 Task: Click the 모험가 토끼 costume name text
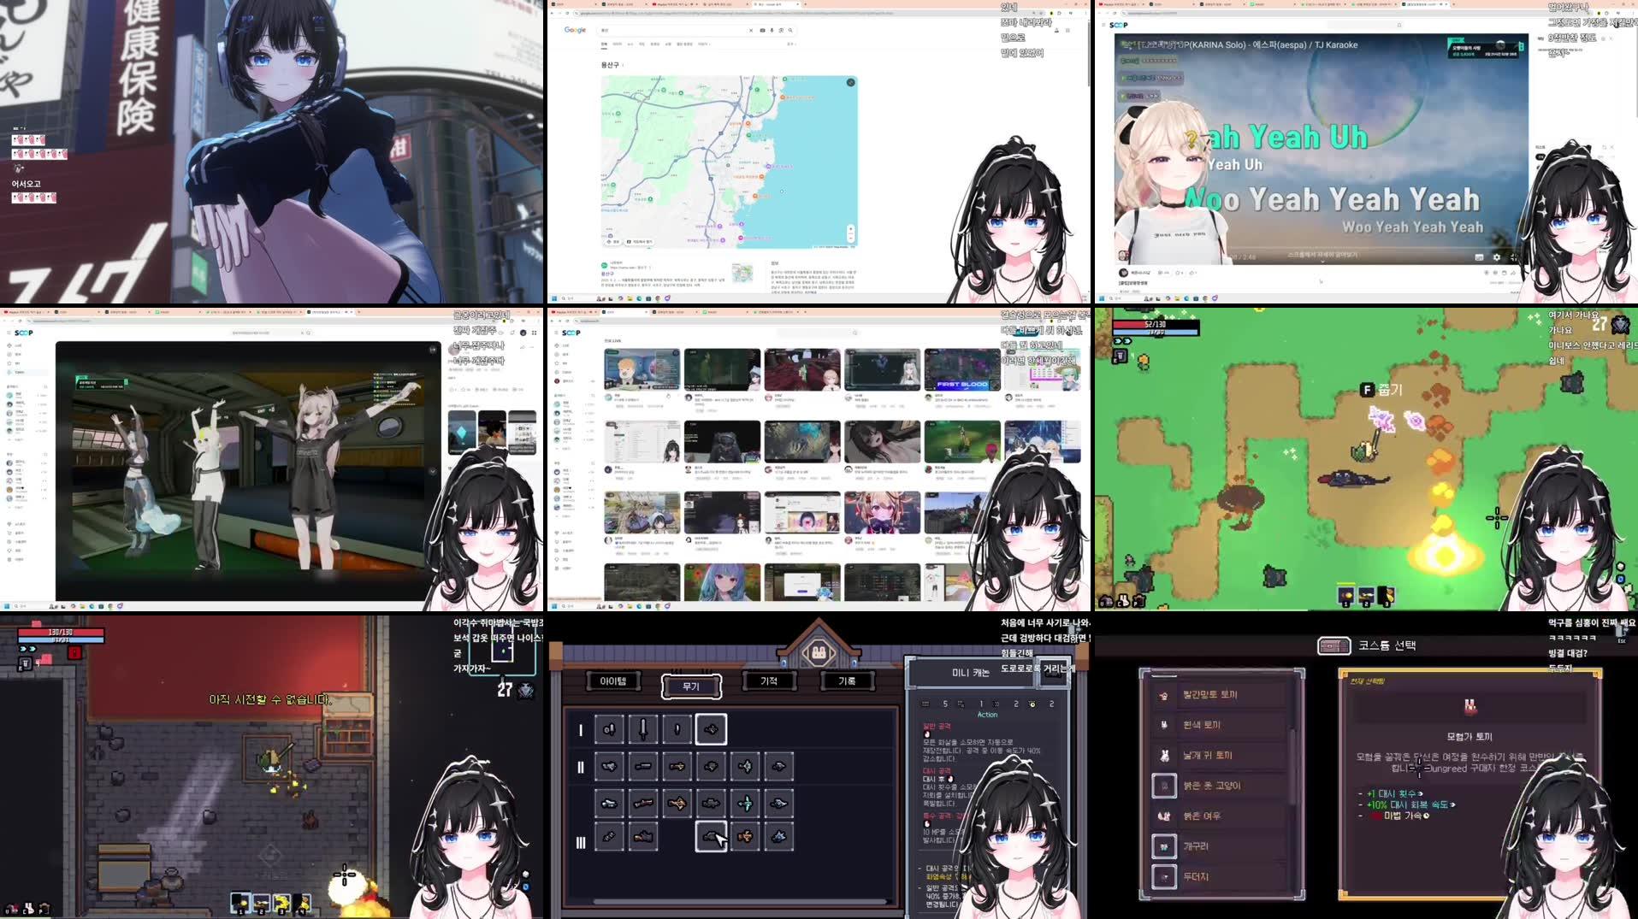pos(1469,737)
